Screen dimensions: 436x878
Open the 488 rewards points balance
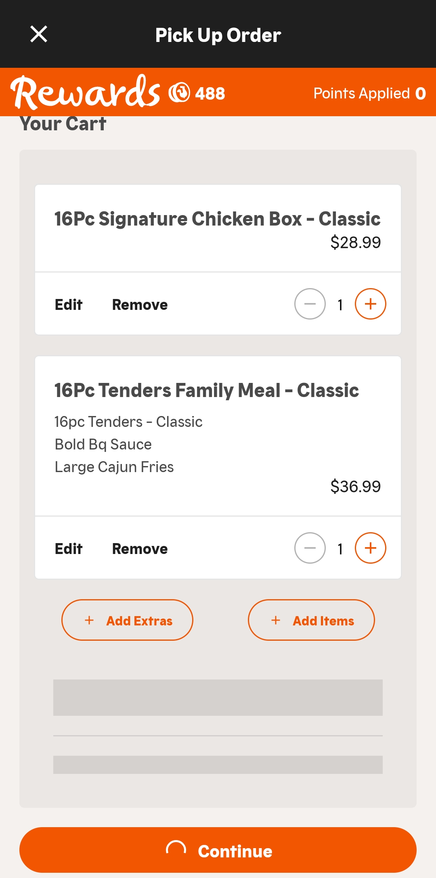pos(210,94)
